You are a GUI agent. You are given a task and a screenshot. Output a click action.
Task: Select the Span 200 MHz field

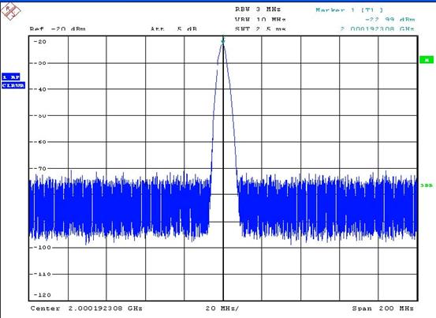pos(383,309)
